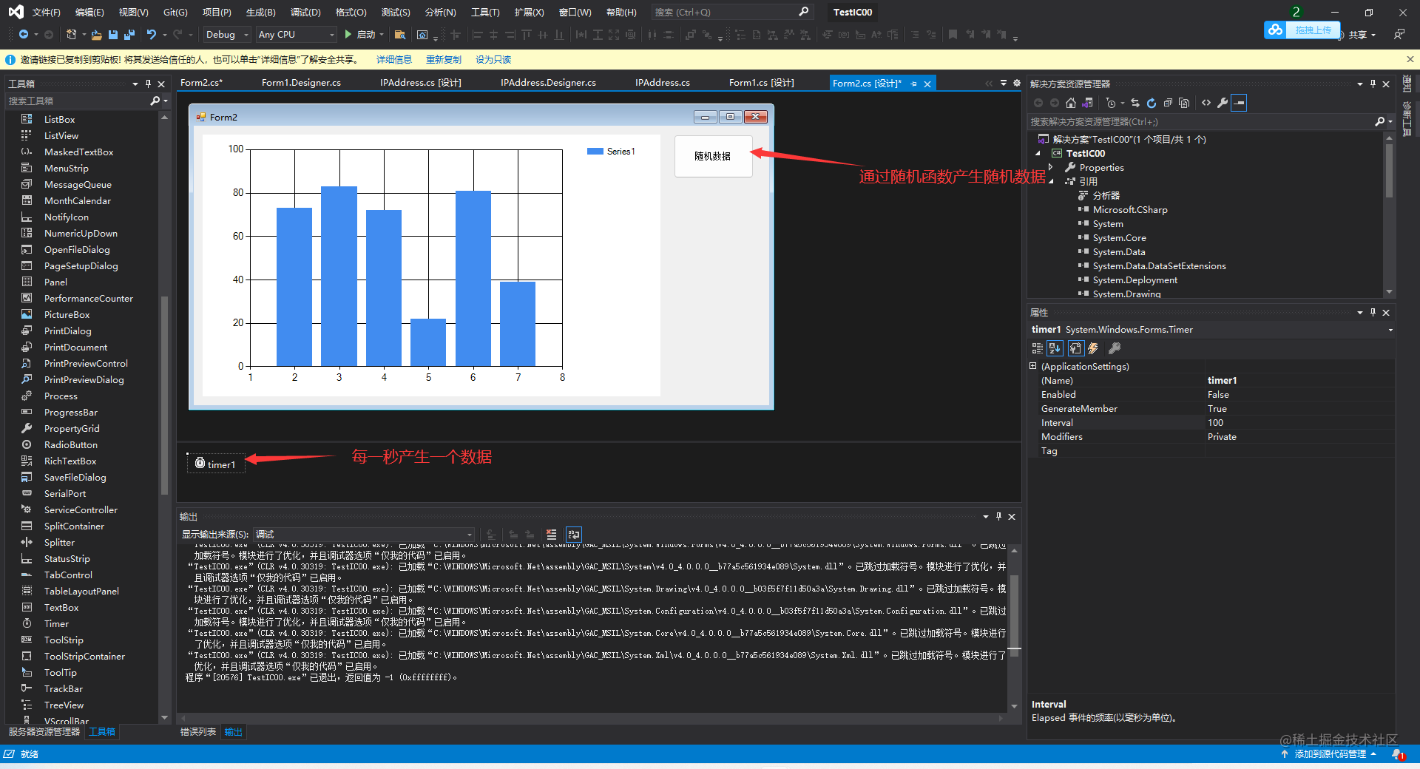
Task: Open the 调试(D) menu
Action: (305, 12)
